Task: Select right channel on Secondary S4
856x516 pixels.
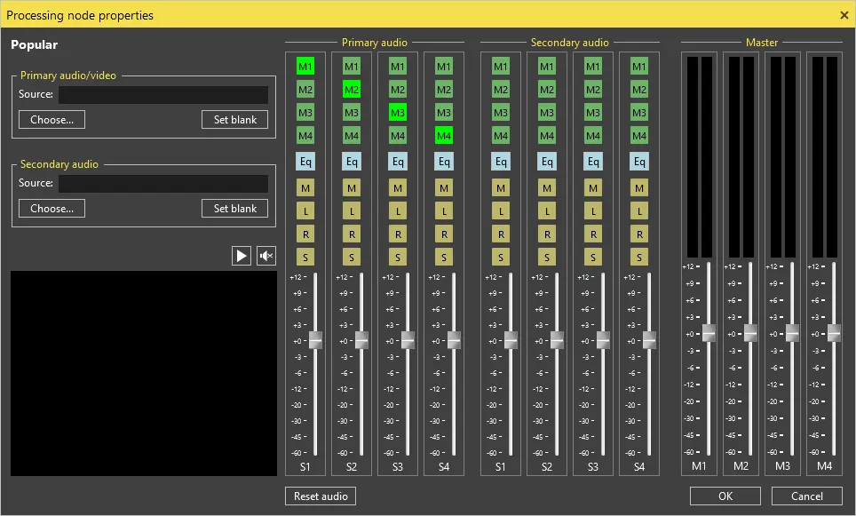Action: click(639, 234)
